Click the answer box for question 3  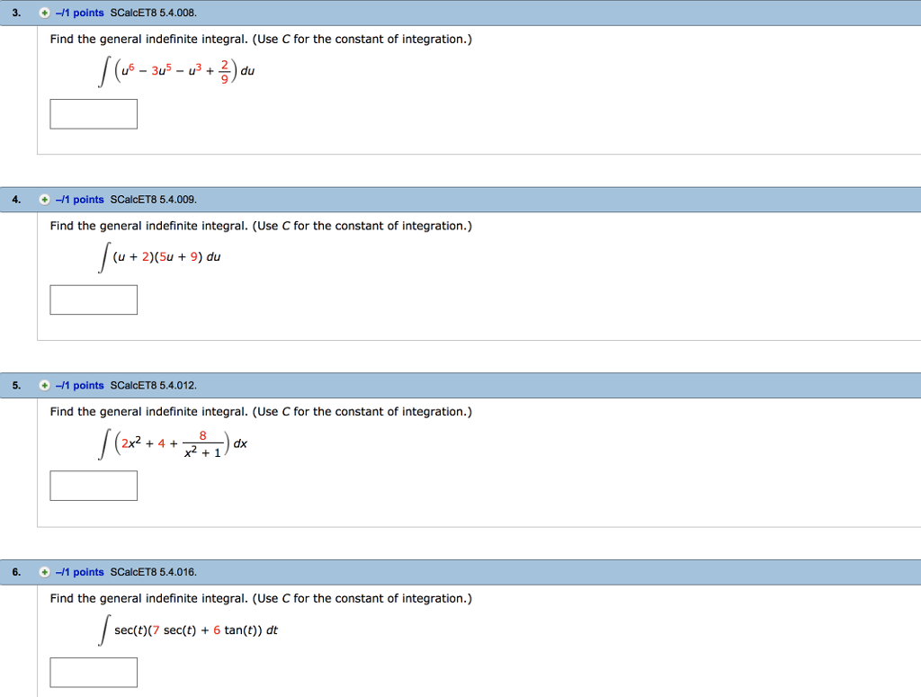(x=94, y=113)
